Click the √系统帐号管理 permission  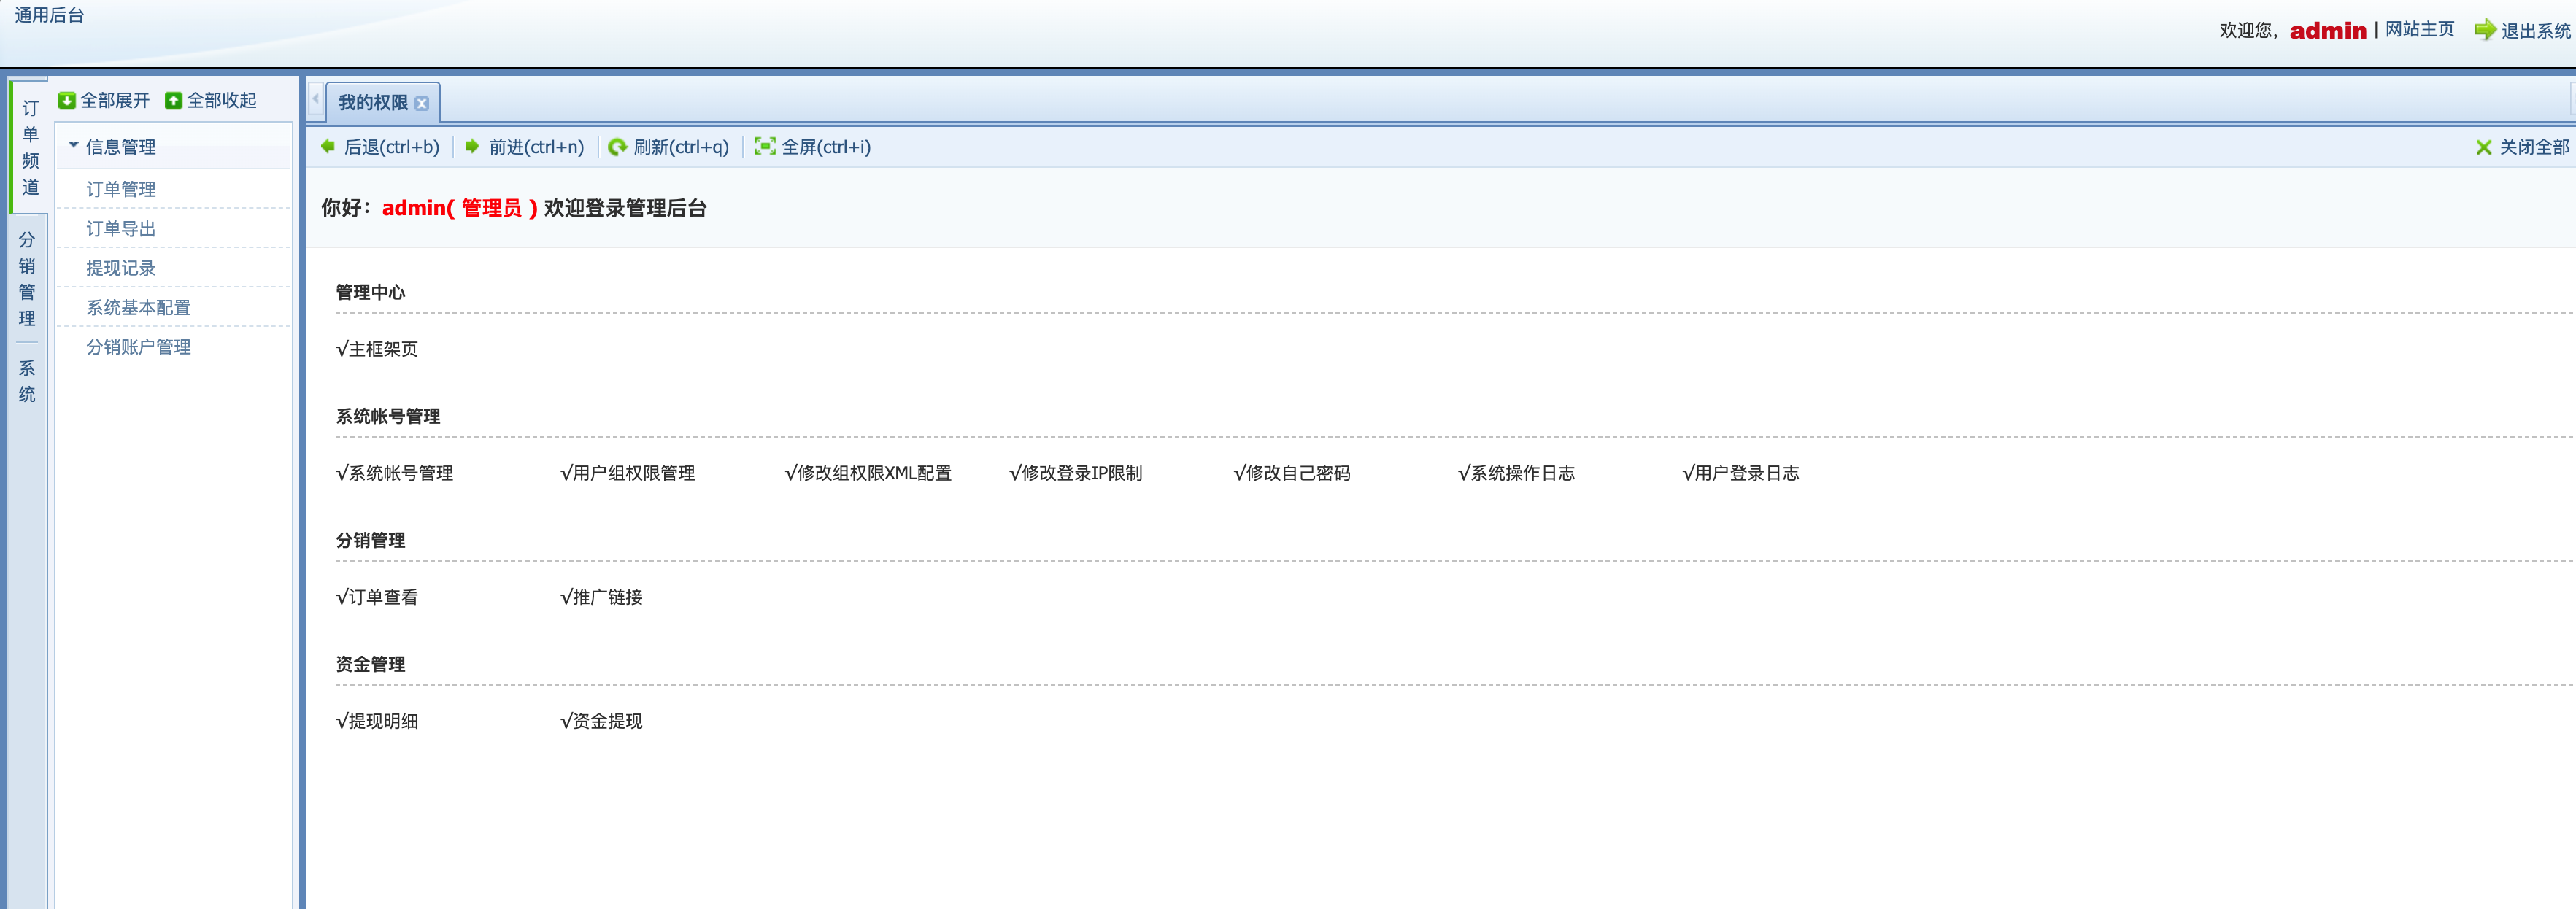click(395, 473)
